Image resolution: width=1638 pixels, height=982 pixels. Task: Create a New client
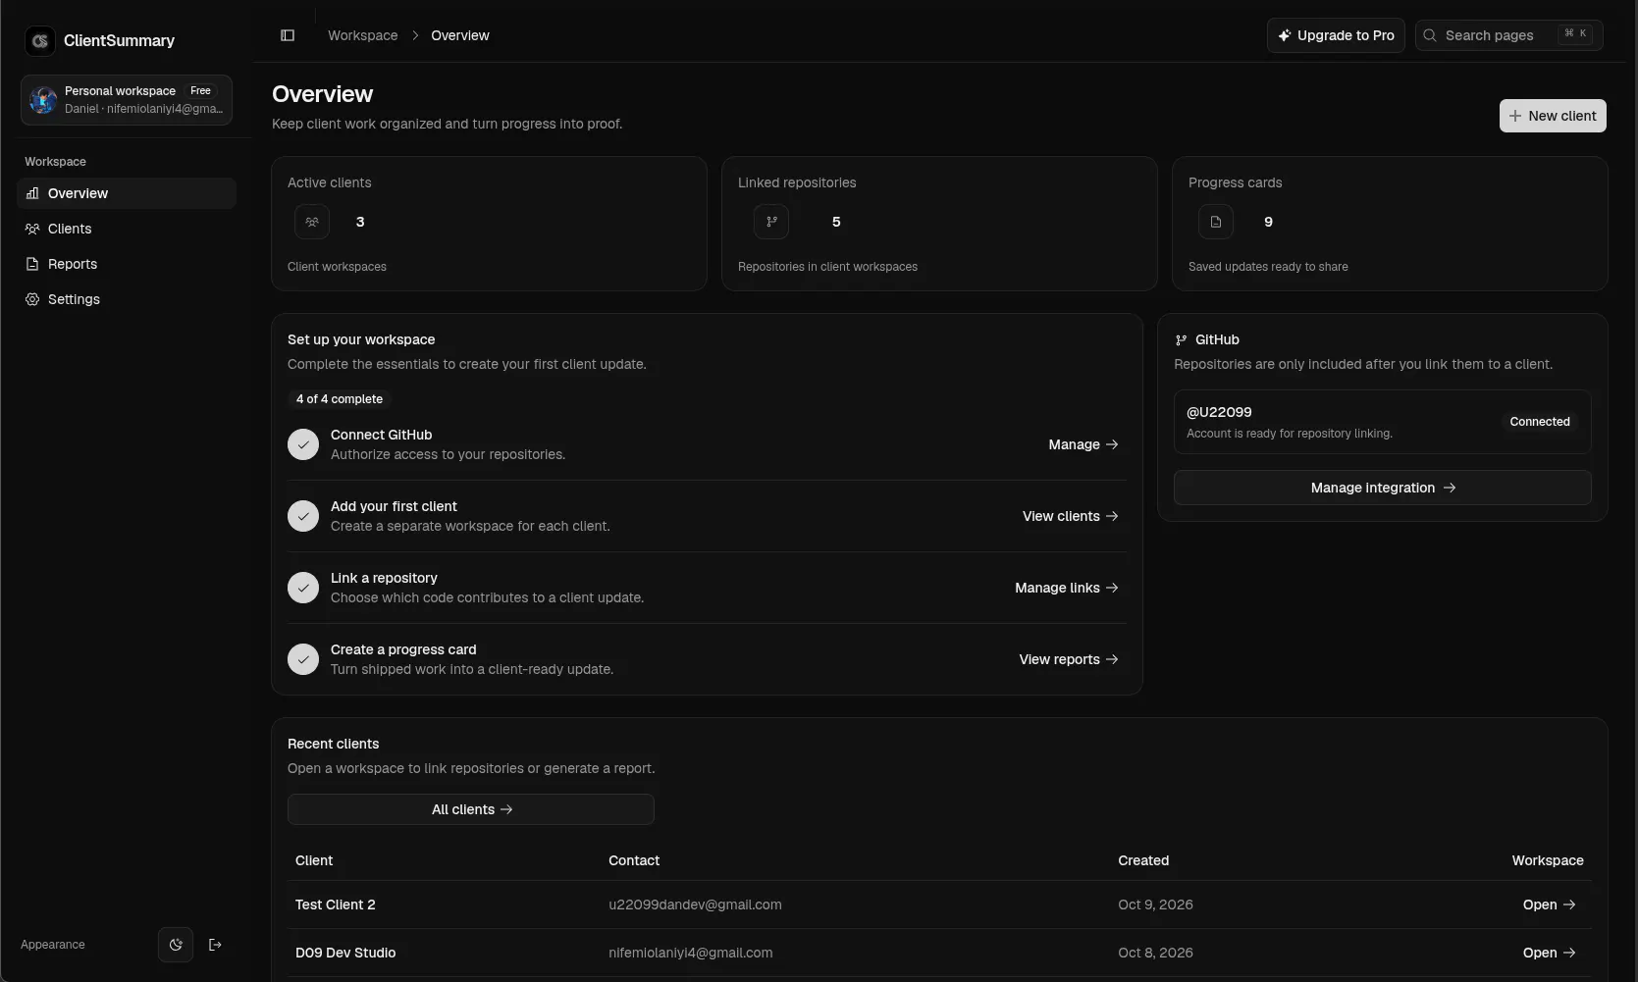coord(1553,116)
